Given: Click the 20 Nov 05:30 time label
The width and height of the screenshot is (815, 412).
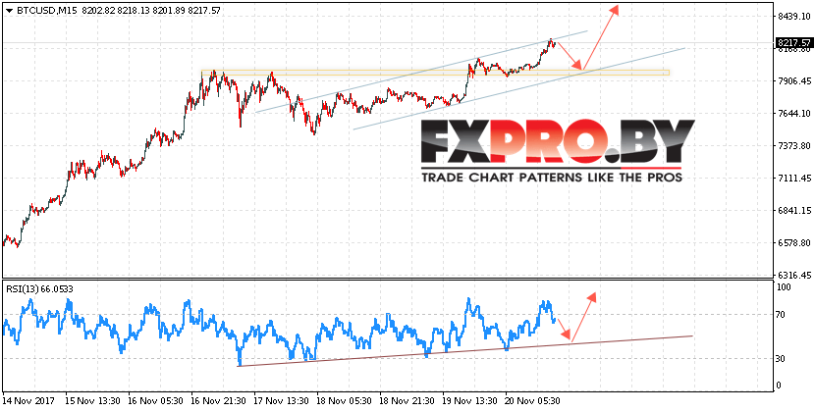Looking at the screenshot, I should [x=533, y=401].
